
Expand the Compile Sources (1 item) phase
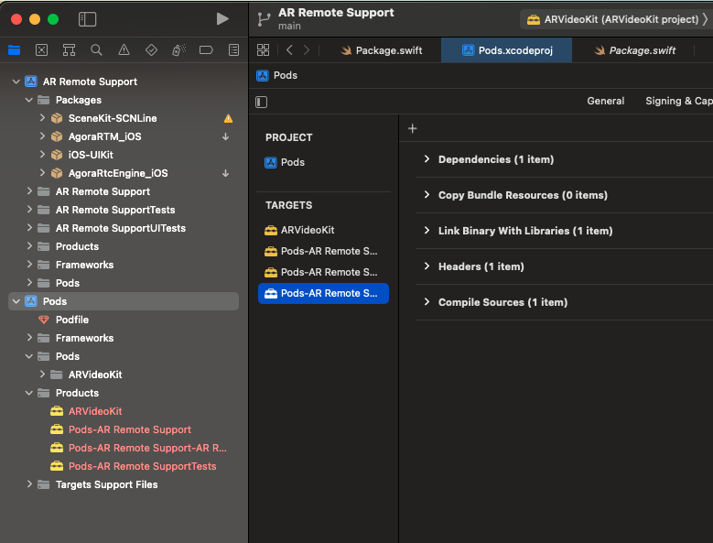point(427,301)
